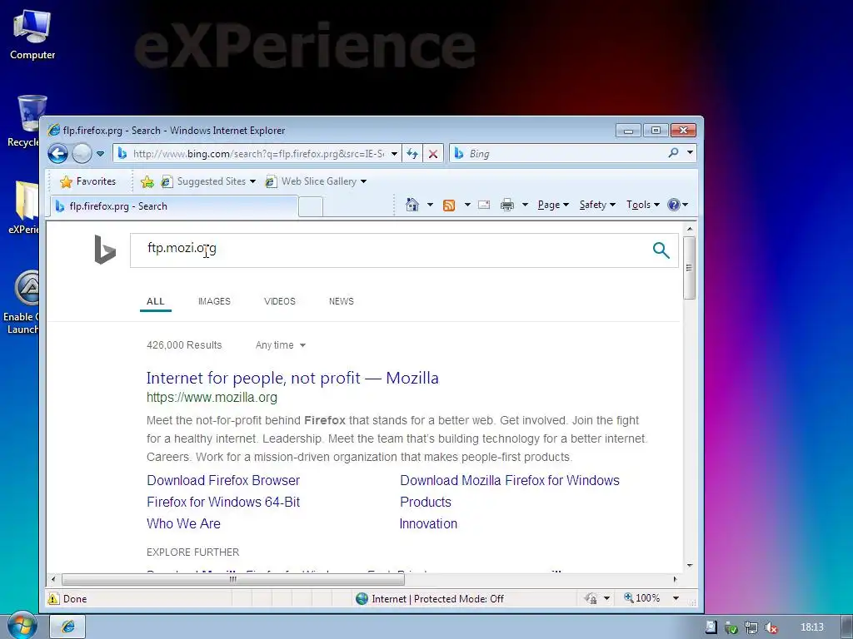Click the https://www.mozilla.org URL

(x=212, y=397)
